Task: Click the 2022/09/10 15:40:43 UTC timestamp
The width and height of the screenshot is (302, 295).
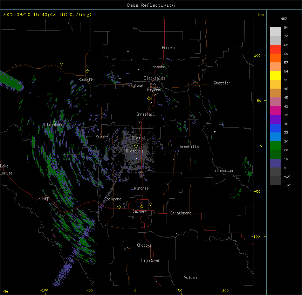Action: (x=35, y=15)
